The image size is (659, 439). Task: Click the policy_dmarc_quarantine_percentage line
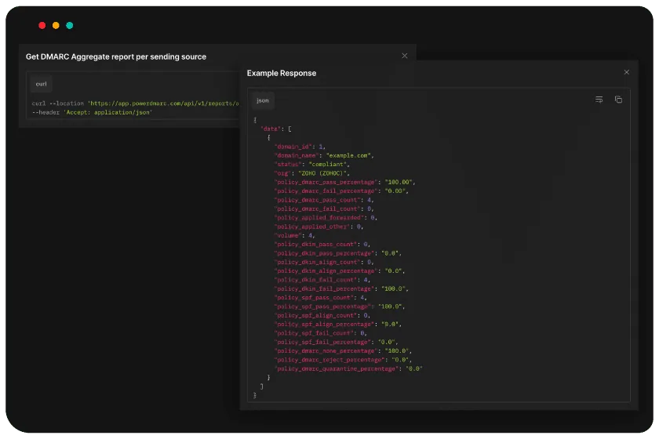tap(348, 368)
